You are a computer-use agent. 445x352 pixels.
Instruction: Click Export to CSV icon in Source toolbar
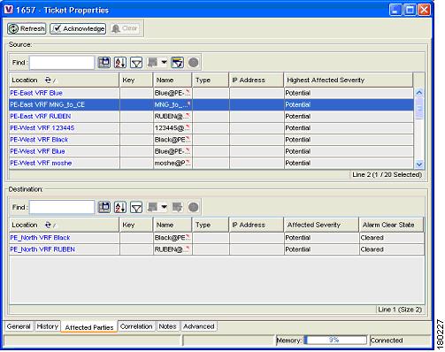click(104, 63)
